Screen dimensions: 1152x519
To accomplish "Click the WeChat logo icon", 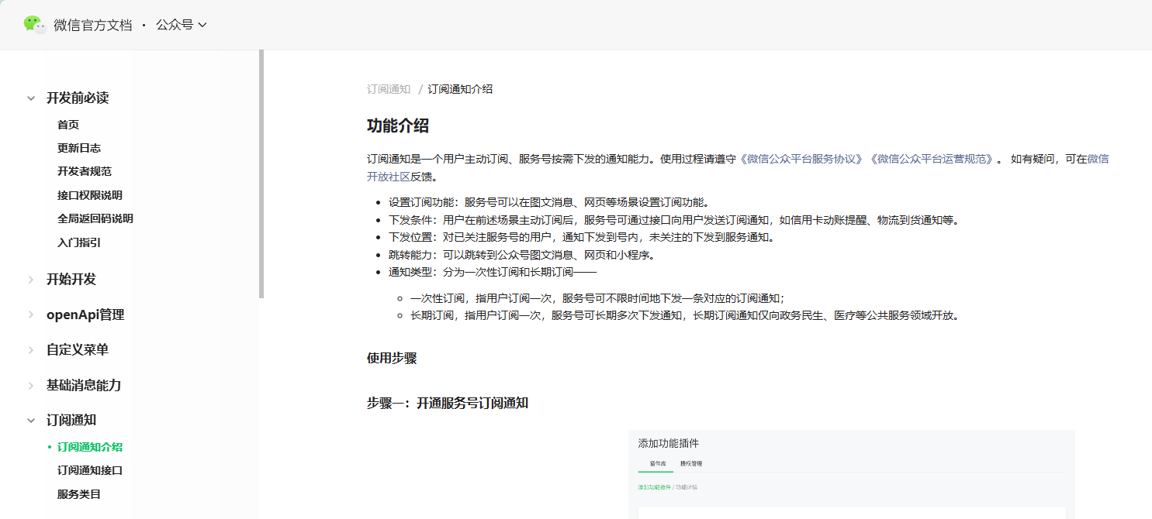I will 35,25.
